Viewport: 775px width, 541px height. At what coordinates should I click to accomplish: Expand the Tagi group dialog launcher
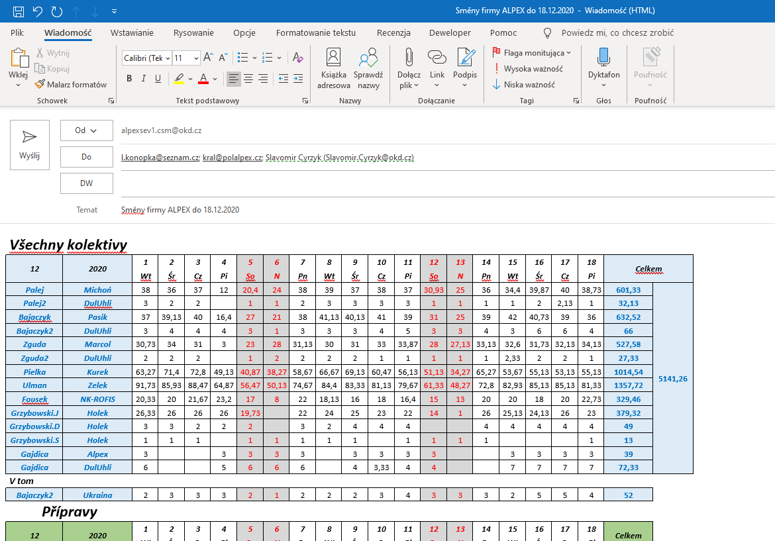(576, 100)
